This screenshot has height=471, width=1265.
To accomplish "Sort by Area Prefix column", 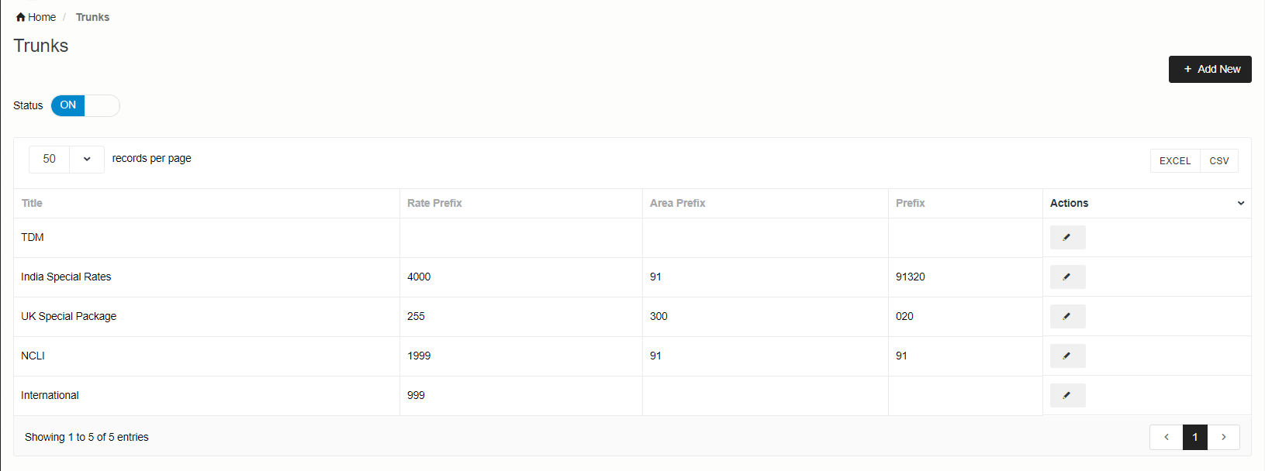I will click(x=677, y=204).
